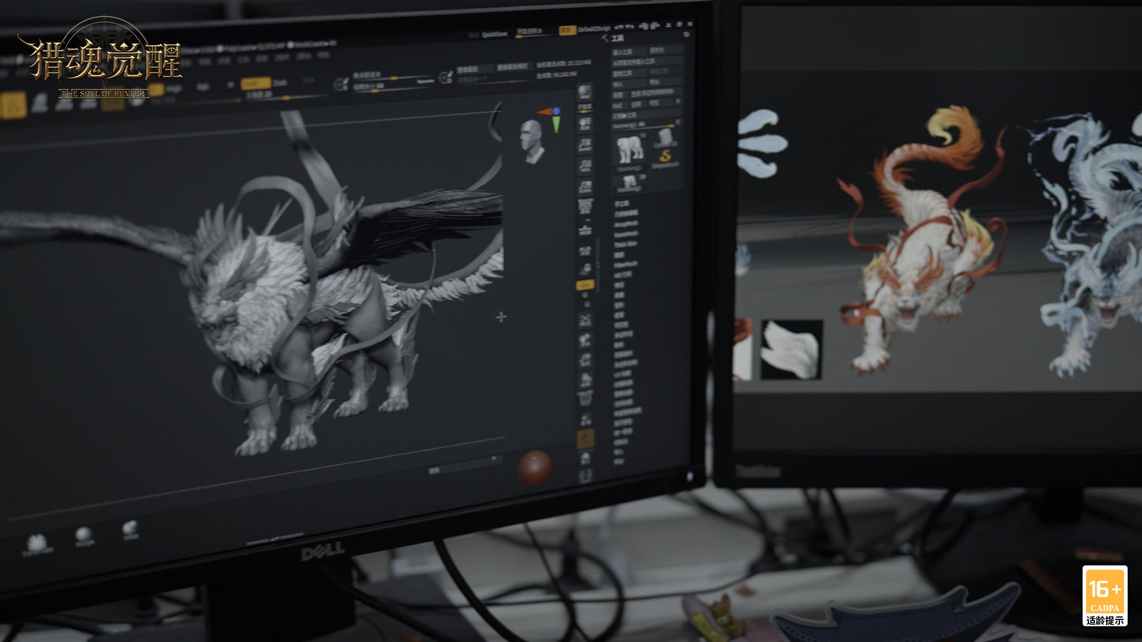The width and height of the screenshot is (1142, 642).
Task: Click the Actual size icon on right shelf
Action: [x=585, y=165]
